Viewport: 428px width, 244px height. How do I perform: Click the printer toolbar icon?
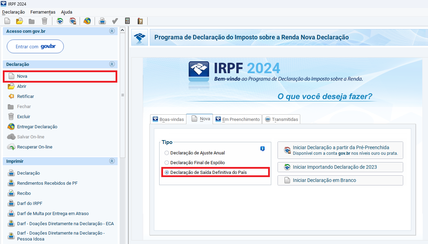(102, 21)
